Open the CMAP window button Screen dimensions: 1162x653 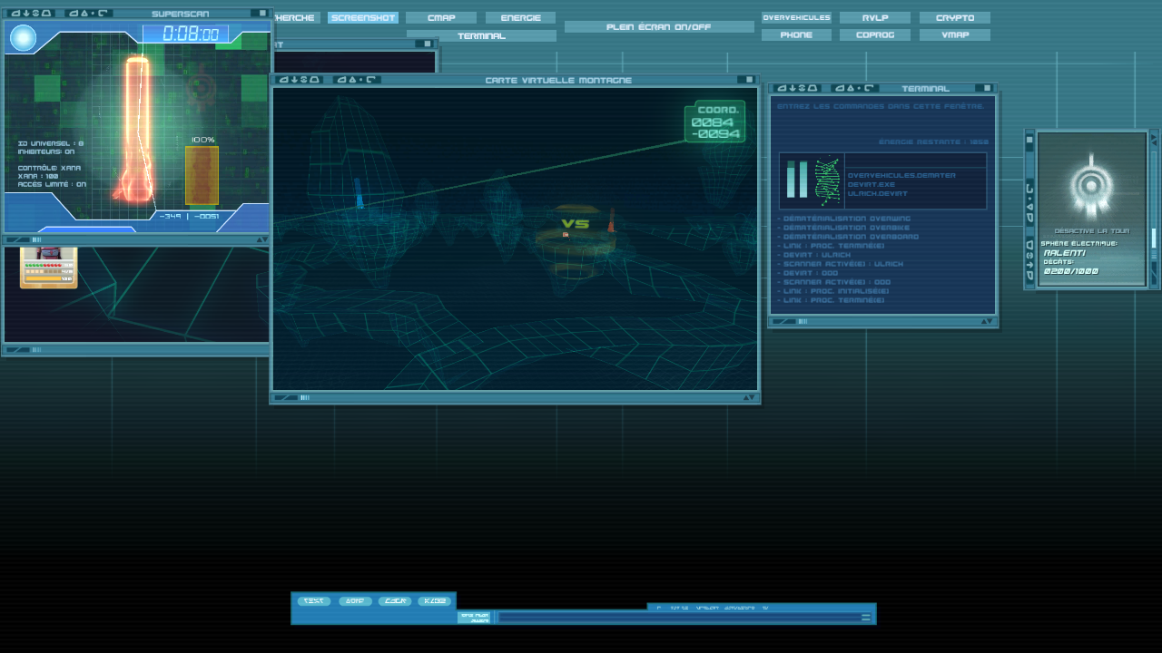point(441,18)
